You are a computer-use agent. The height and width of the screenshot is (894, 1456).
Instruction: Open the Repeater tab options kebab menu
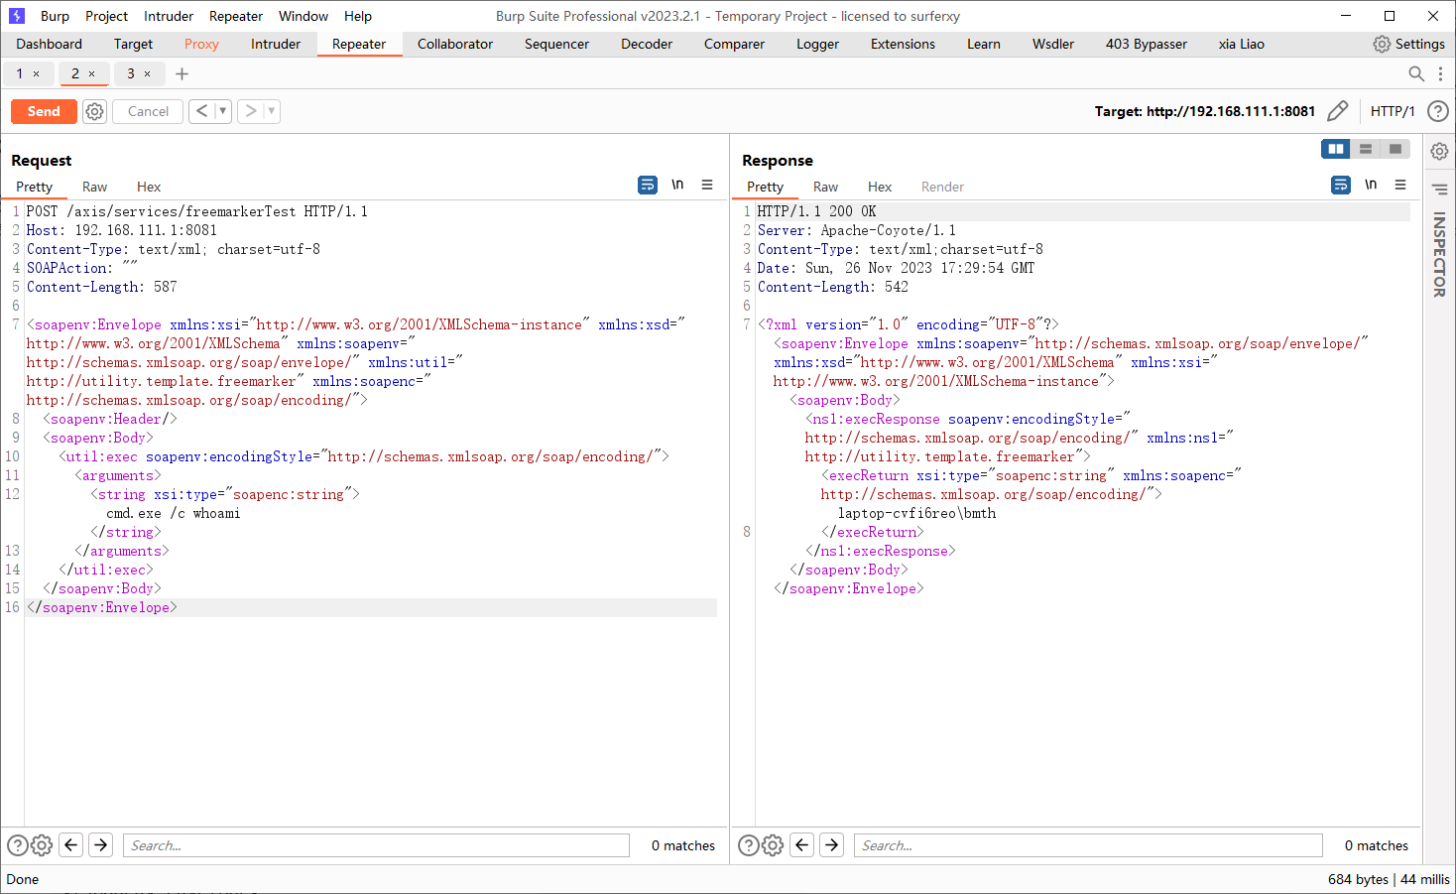click(x=1440, y=73)
